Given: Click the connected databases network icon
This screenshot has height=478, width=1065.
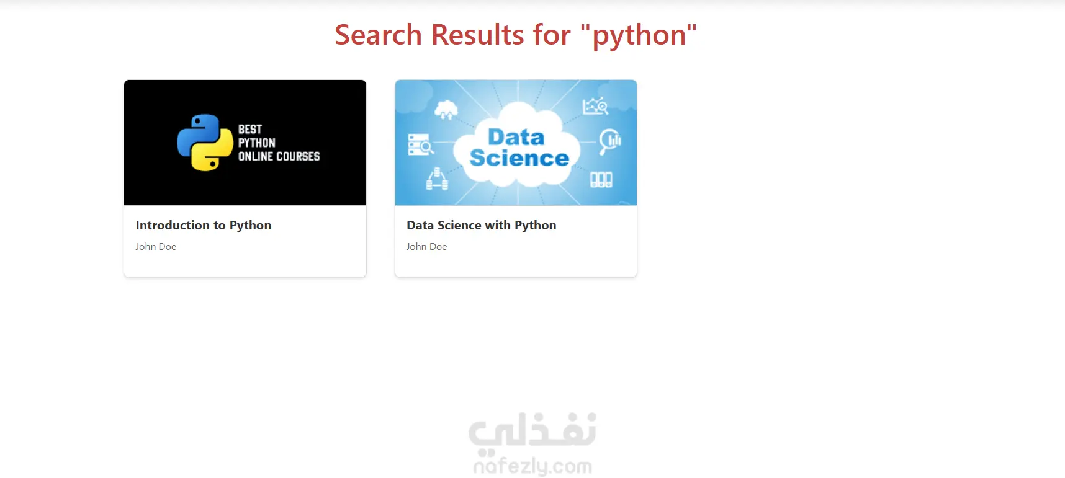Looking at the screenshot, I should coord(437,179).
